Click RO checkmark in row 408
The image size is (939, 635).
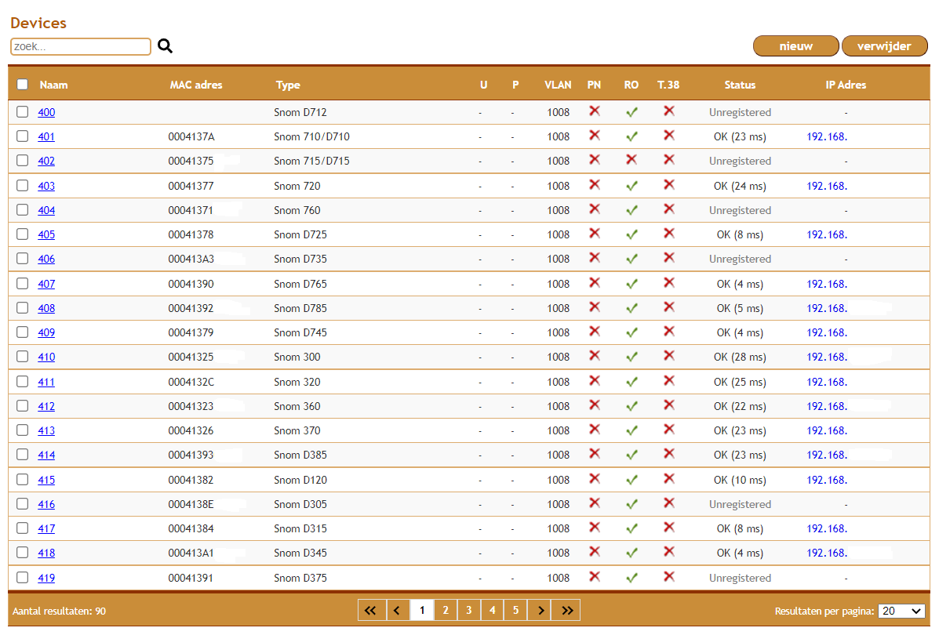[631, 308]
